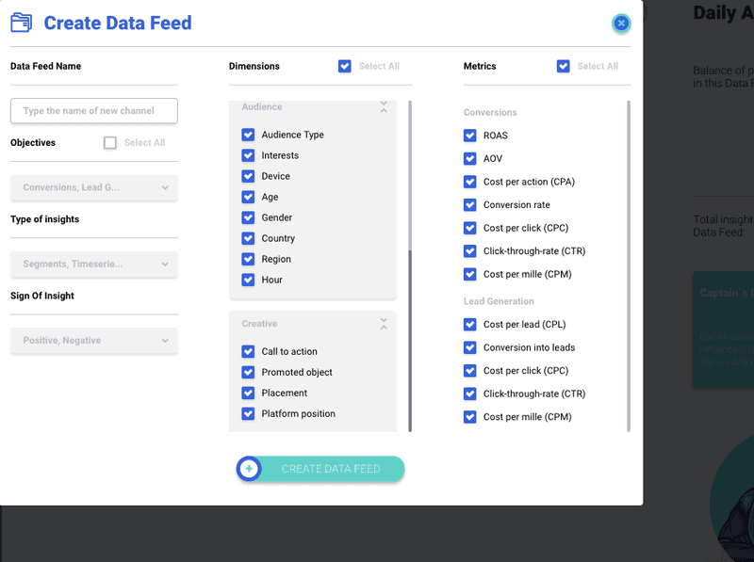
Task: Uncheck Select All for Dimensions
Action: (345, 66)
